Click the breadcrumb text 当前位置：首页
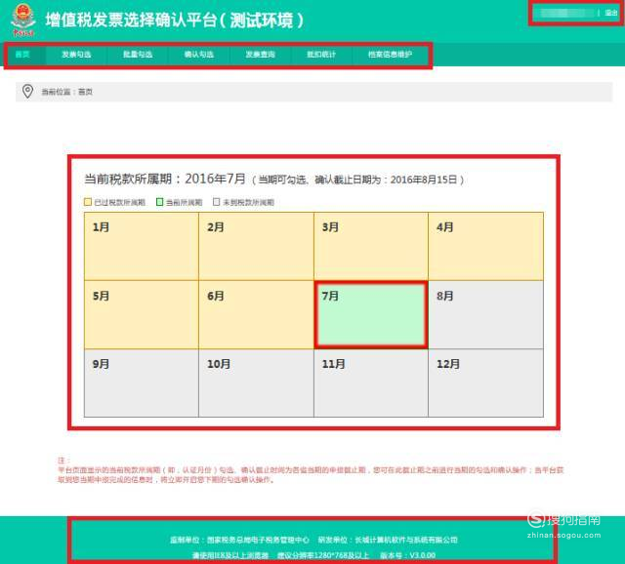 [x=67, y=92]
